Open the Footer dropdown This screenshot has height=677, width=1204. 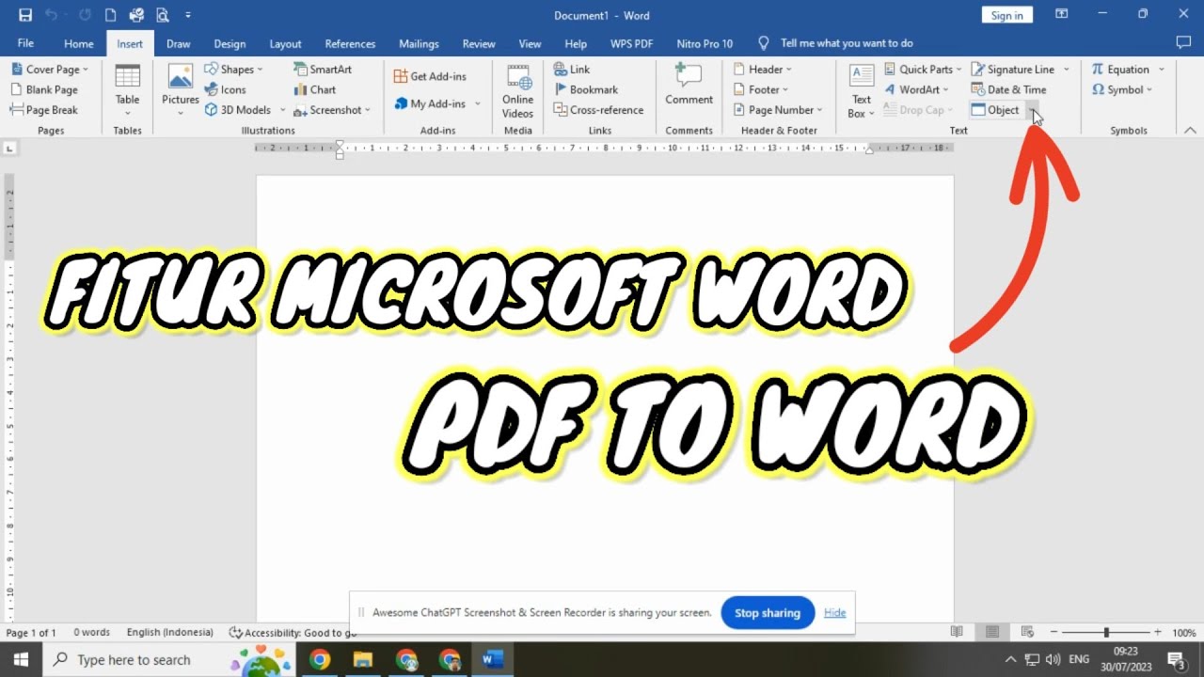coord(761,89)
